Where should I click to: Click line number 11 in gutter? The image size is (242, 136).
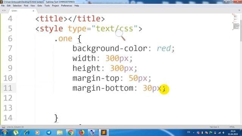[8, 88]
